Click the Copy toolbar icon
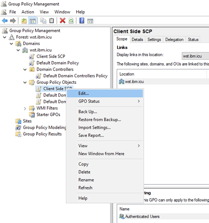The width and height of the screenshot is (209, 223). [x=43, y=21]
